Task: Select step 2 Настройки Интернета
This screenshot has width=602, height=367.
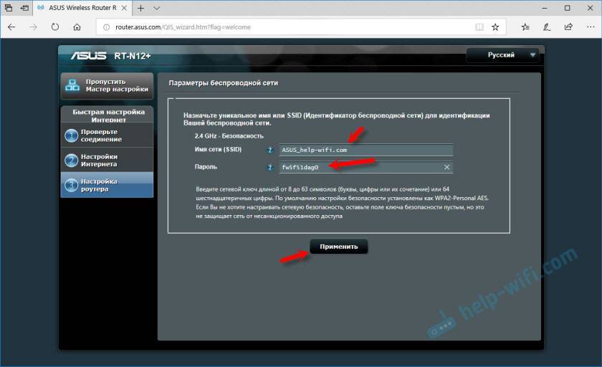Action: click(107, 161)
